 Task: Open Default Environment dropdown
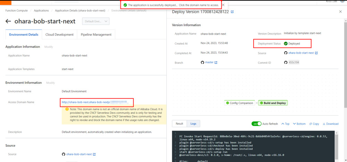pos(96,21)
